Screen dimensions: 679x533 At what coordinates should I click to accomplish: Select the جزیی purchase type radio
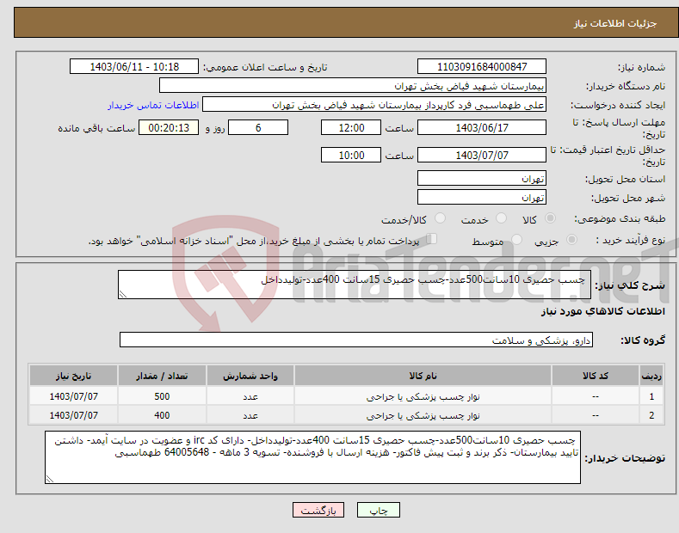point(571,240)
